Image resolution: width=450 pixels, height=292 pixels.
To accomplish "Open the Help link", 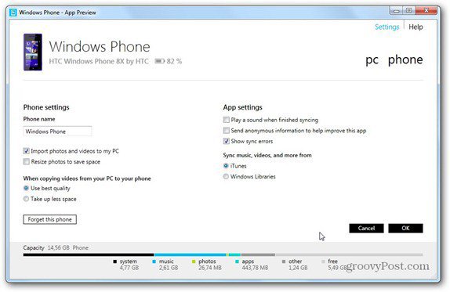I will pos(416,27).
